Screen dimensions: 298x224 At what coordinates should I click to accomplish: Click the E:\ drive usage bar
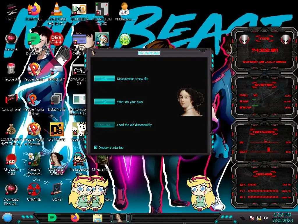click(265, 197)
